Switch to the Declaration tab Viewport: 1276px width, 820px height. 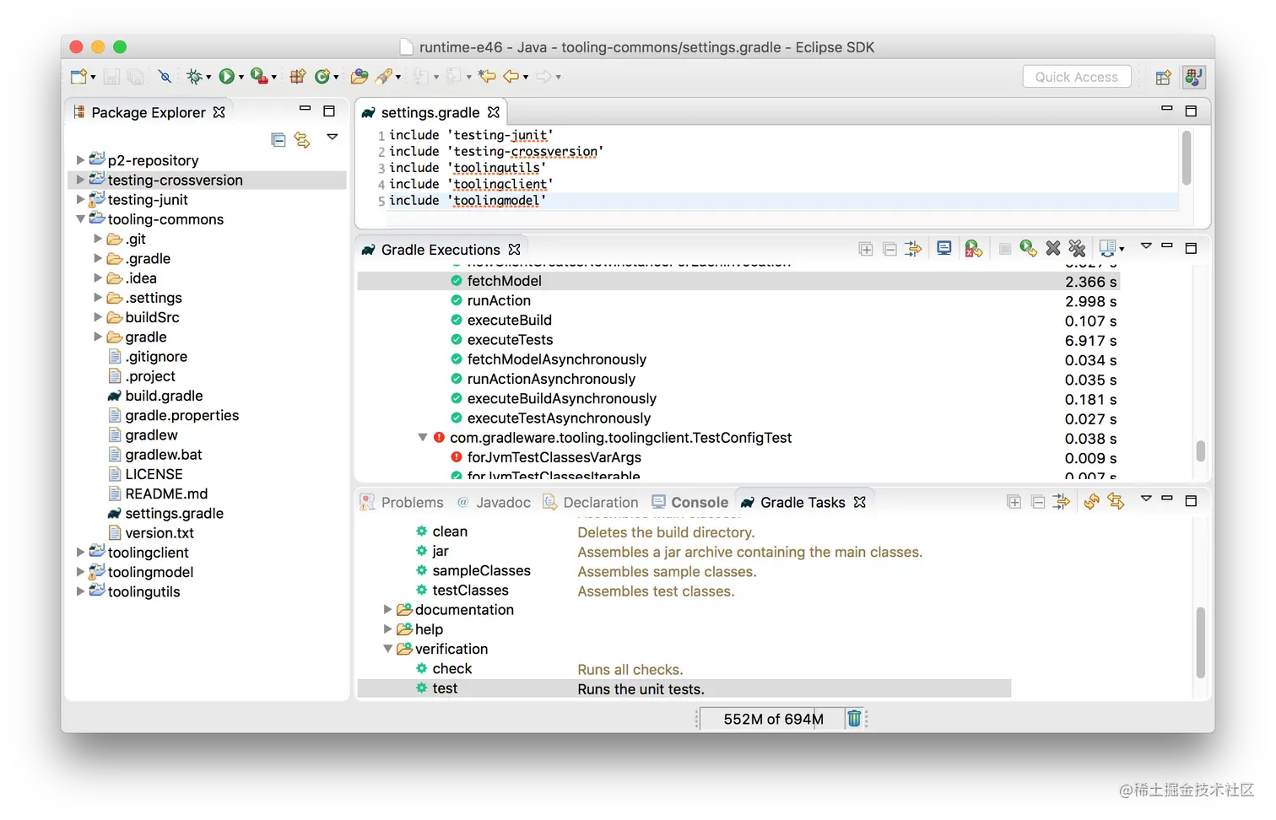pos(591,502)
